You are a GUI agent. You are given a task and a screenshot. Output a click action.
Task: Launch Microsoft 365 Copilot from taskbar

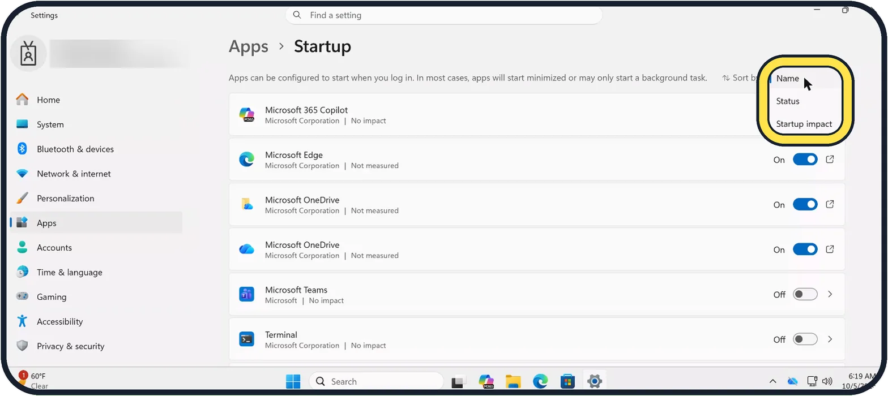[486, 382]
